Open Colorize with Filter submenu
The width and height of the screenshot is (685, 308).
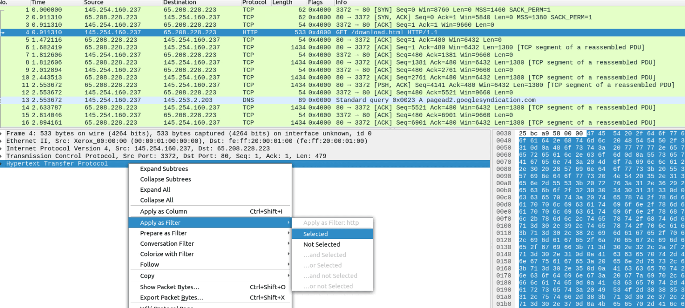(210, 254)
